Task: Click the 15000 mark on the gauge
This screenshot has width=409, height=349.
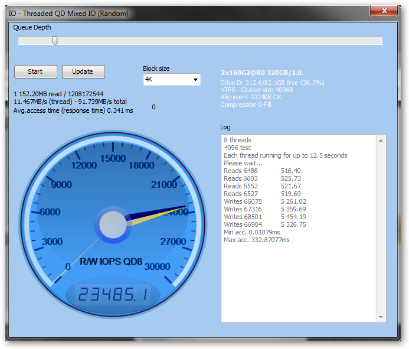Action: pos(113,158)
